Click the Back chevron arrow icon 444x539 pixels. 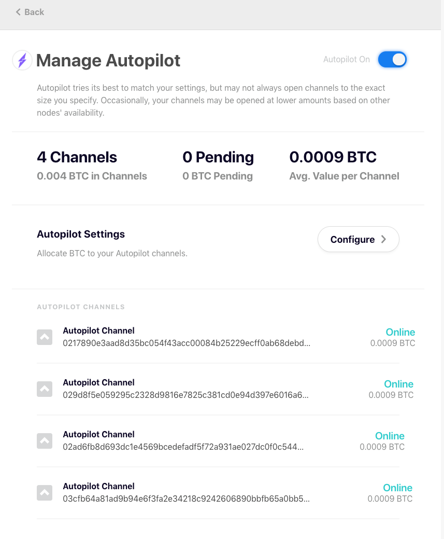point(18,12)
